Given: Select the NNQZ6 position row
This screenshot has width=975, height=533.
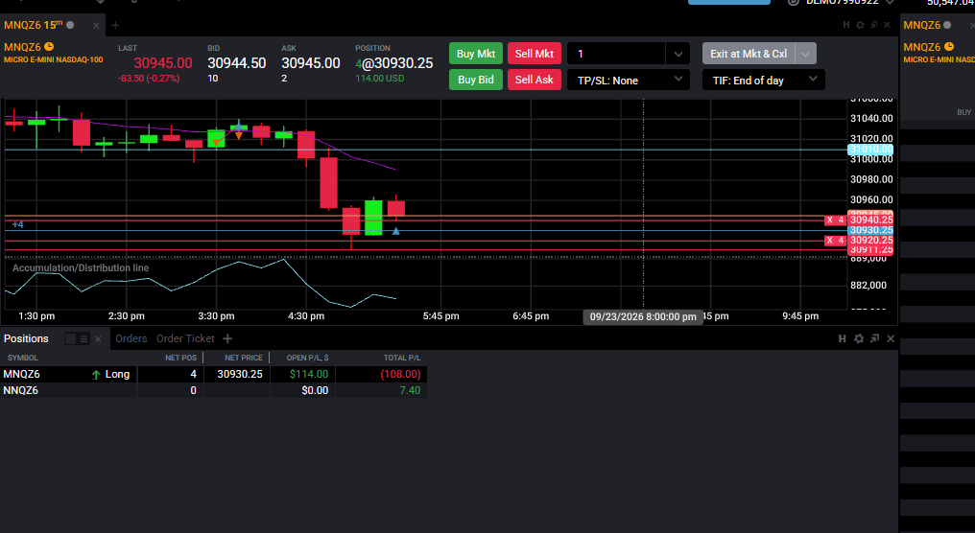Looking at the screenshot, I should pyautogui.click(x=213, y=390).
